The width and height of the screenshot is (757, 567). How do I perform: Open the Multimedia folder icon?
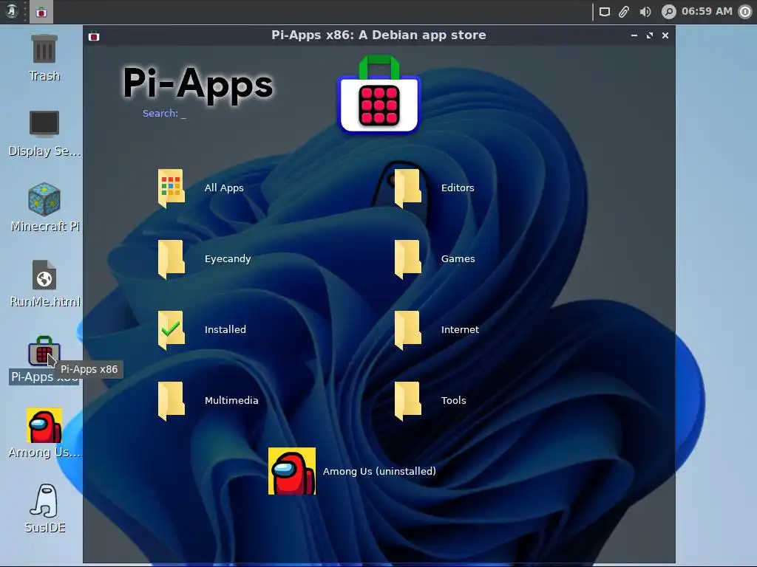click(x=172, y=401)
